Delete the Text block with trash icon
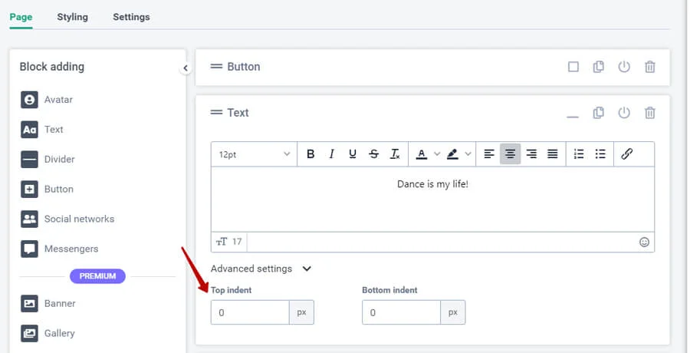690x353 pixels. (x=649, y=113)
